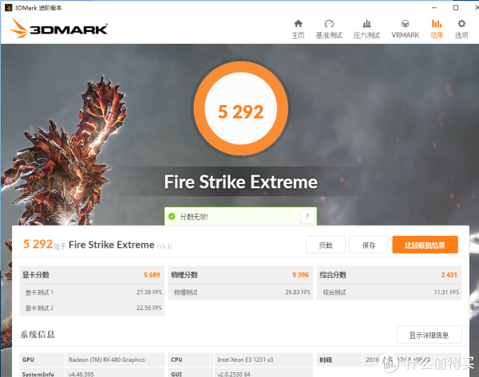
Task: Go to the 主页 home tab
Action: coord(298,29)
